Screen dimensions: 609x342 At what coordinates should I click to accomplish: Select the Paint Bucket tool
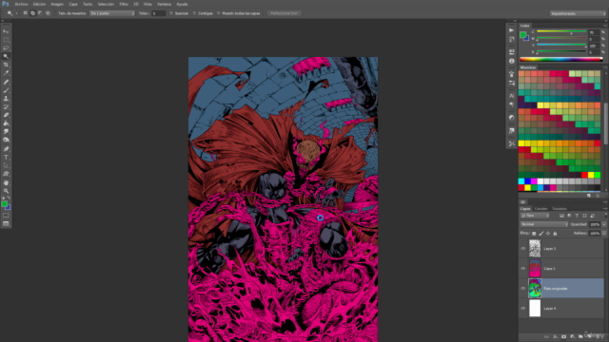6,123
